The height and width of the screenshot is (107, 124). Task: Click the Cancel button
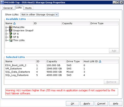tap(101, 104)
